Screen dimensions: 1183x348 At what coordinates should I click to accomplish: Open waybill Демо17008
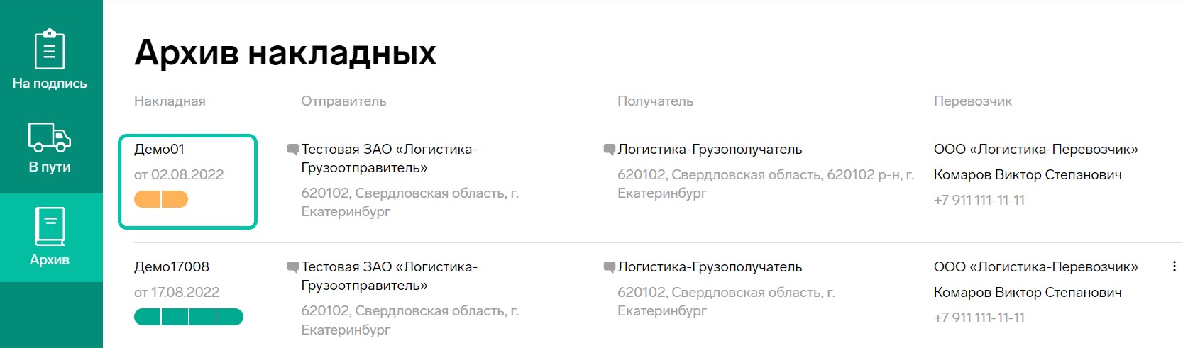[172, 266]
